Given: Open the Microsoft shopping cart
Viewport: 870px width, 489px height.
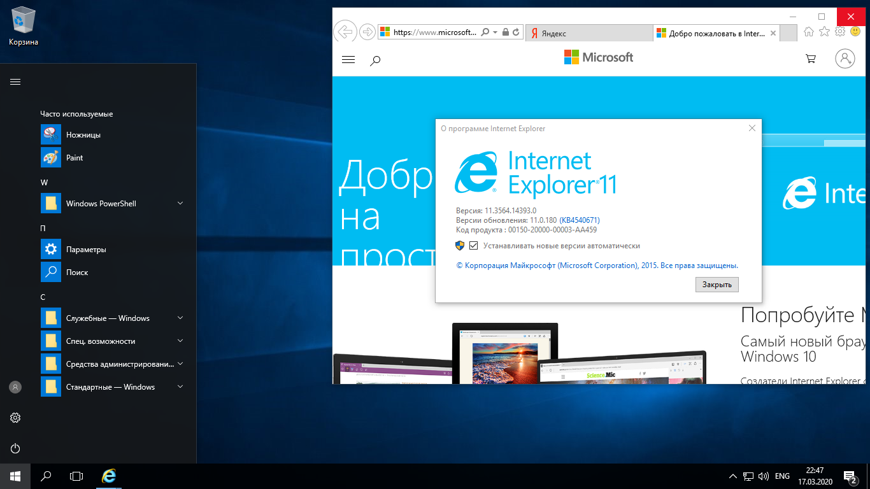Looking at the screenshot, I should pyautogui.click(x=811, y=59).
